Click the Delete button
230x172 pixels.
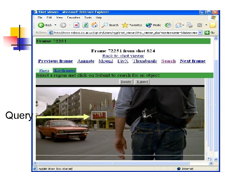point(126,82)
